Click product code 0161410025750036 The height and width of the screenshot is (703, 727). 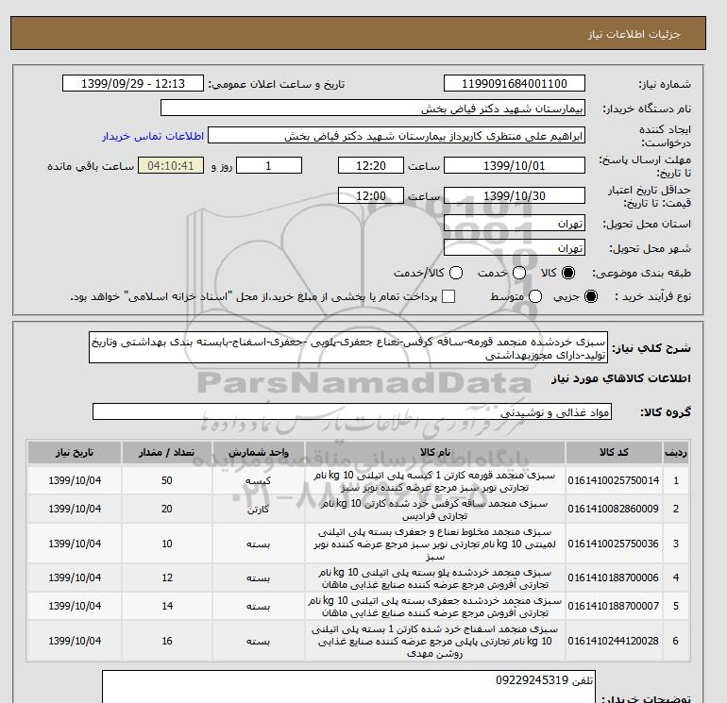tap(613, 544)
